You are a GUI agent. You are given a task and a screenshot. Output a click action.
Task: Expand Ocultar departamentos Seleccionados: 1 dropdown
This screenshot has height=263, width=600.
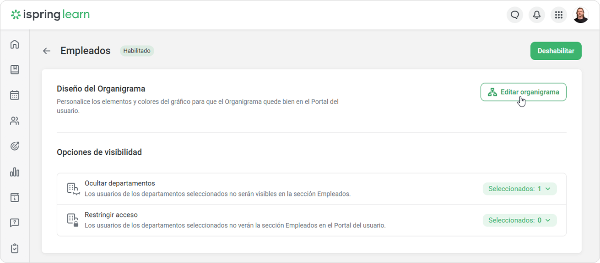coord(519,189)
